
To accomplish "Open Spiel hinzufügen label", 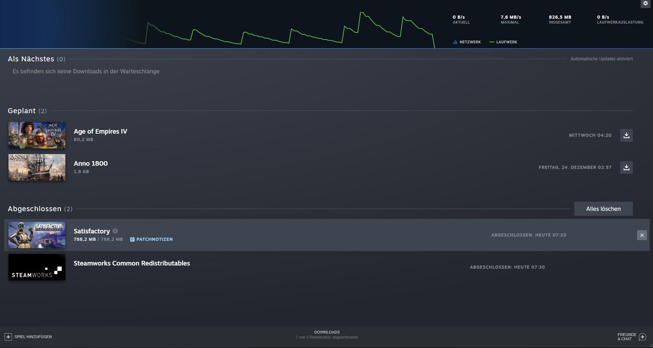I will (x=33, y=337).
